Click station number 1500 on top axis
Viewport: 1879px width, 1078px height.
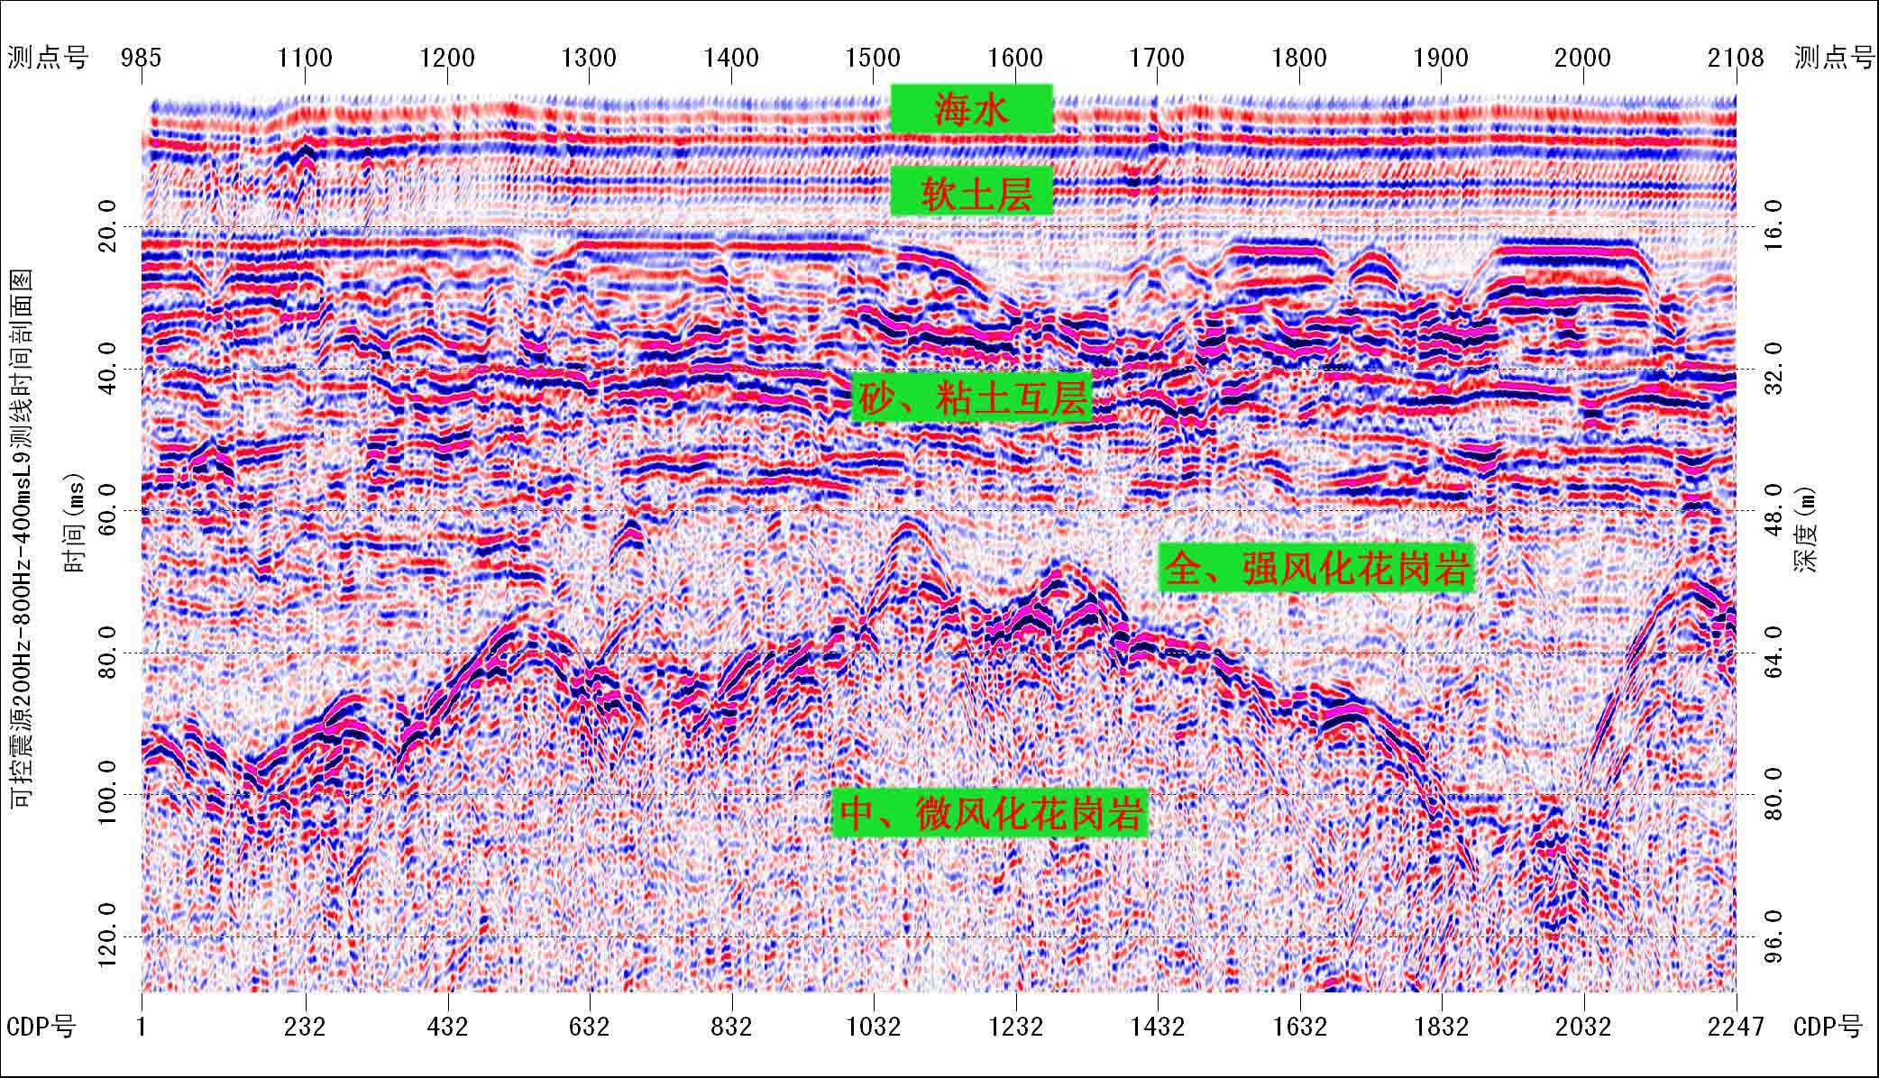(x=873, y=59)
